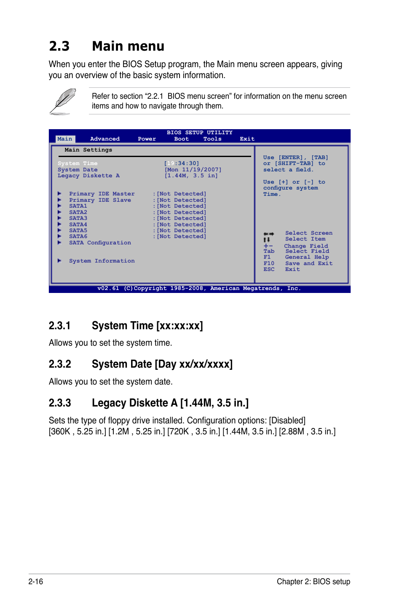This screenshot has height=607, width=402.
Task: Switch to the Power tab
Action: tap(147, 139)
